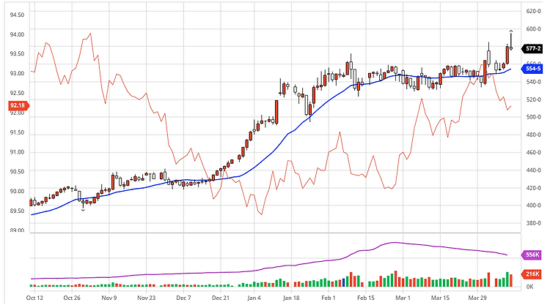Screen dimensions: 550x305
Task: Click the Dec 21 date label
Action: coord(221,298)
